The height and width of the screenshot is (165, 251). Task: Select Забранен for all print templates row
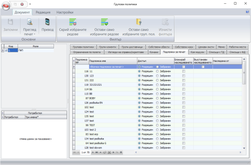158,67
